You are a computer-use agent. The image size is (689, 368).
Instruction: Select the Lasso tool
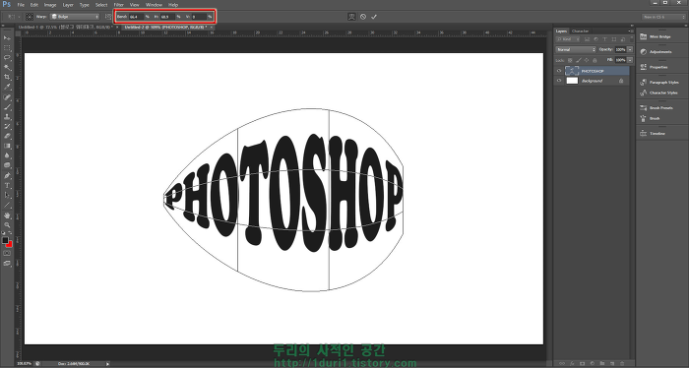click(x=7, y=57)
